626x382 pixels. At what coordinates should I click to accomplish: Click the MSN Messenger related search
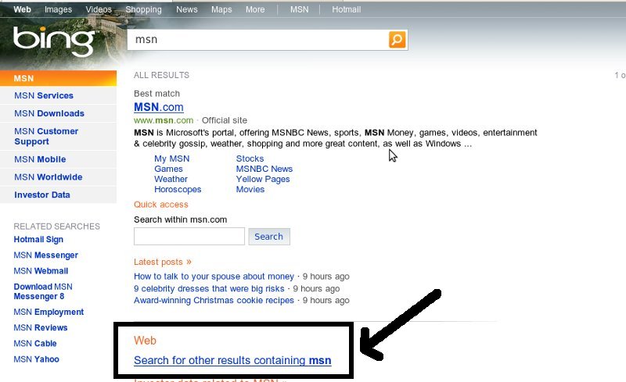tap(45, 255)
